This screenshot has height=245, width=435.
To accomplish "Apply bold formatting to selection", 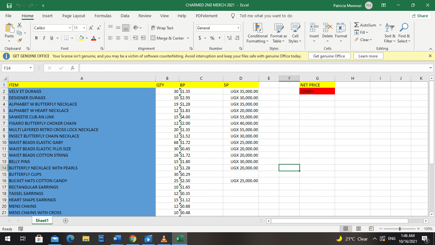I will point(36,38).
